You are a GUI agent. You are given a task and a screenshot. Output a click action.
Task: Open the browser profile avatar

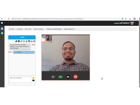tap(134, 19)
